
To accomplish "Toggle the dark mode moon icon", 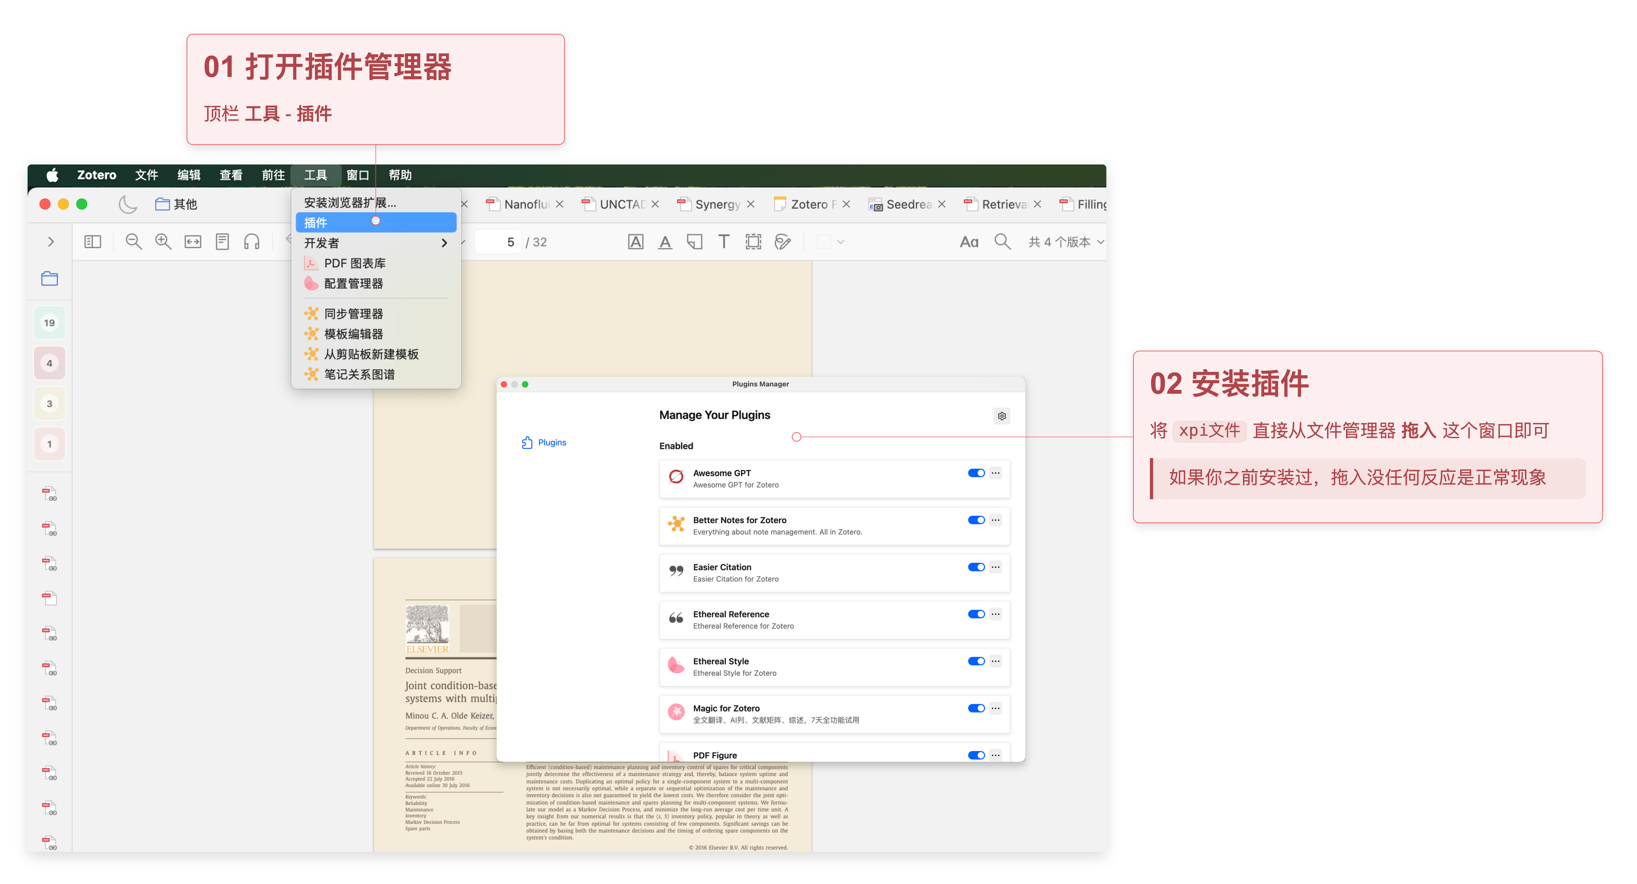I will pos(128,204).
